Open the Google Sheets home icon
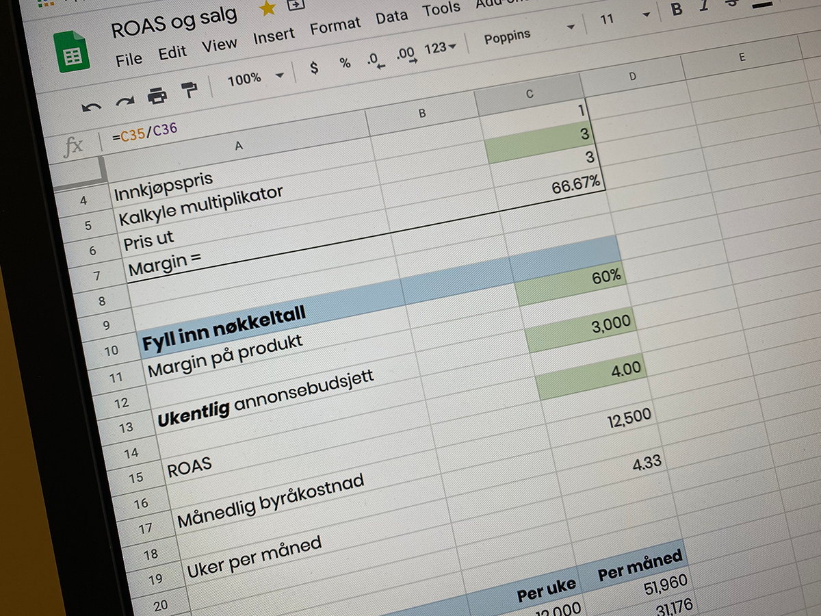This screenshot has width=821, height=616. click(72, 51)
